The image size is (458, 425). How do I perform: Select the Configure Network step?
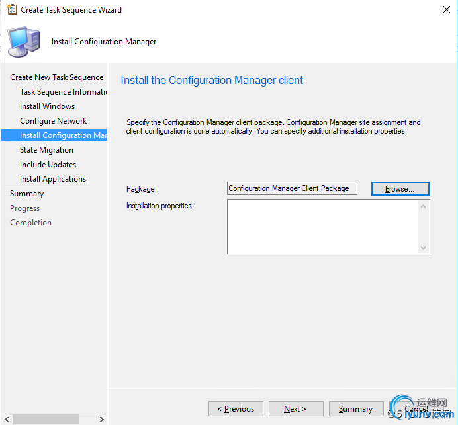click(54, 121)
